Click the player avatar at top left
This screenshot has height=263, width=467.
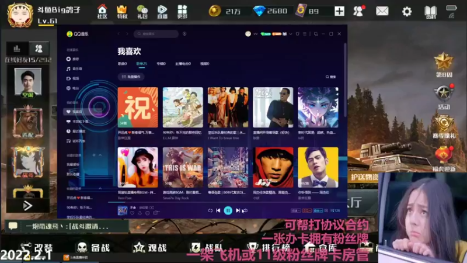[20, 14]
